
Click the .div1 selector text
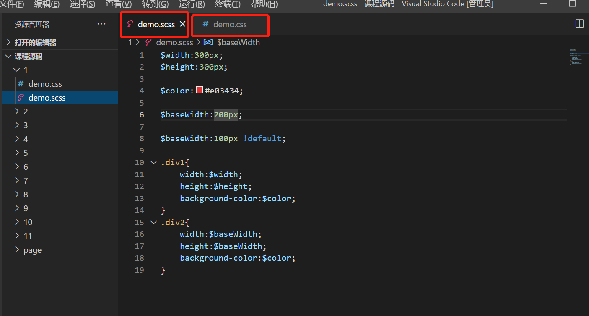coord(173,163)
